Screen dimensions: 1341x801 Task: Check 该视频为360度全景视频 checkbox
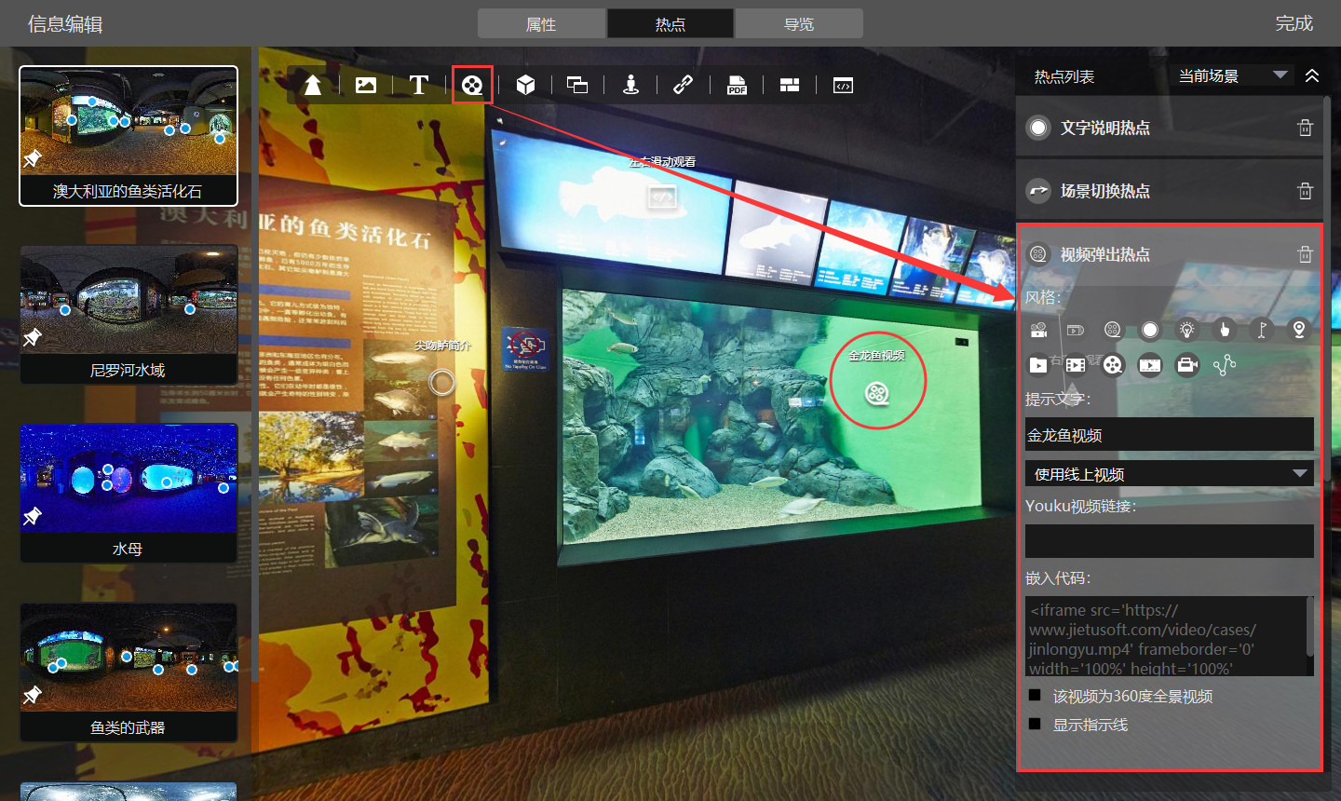pyautogui.click(x=1035, y=696)
